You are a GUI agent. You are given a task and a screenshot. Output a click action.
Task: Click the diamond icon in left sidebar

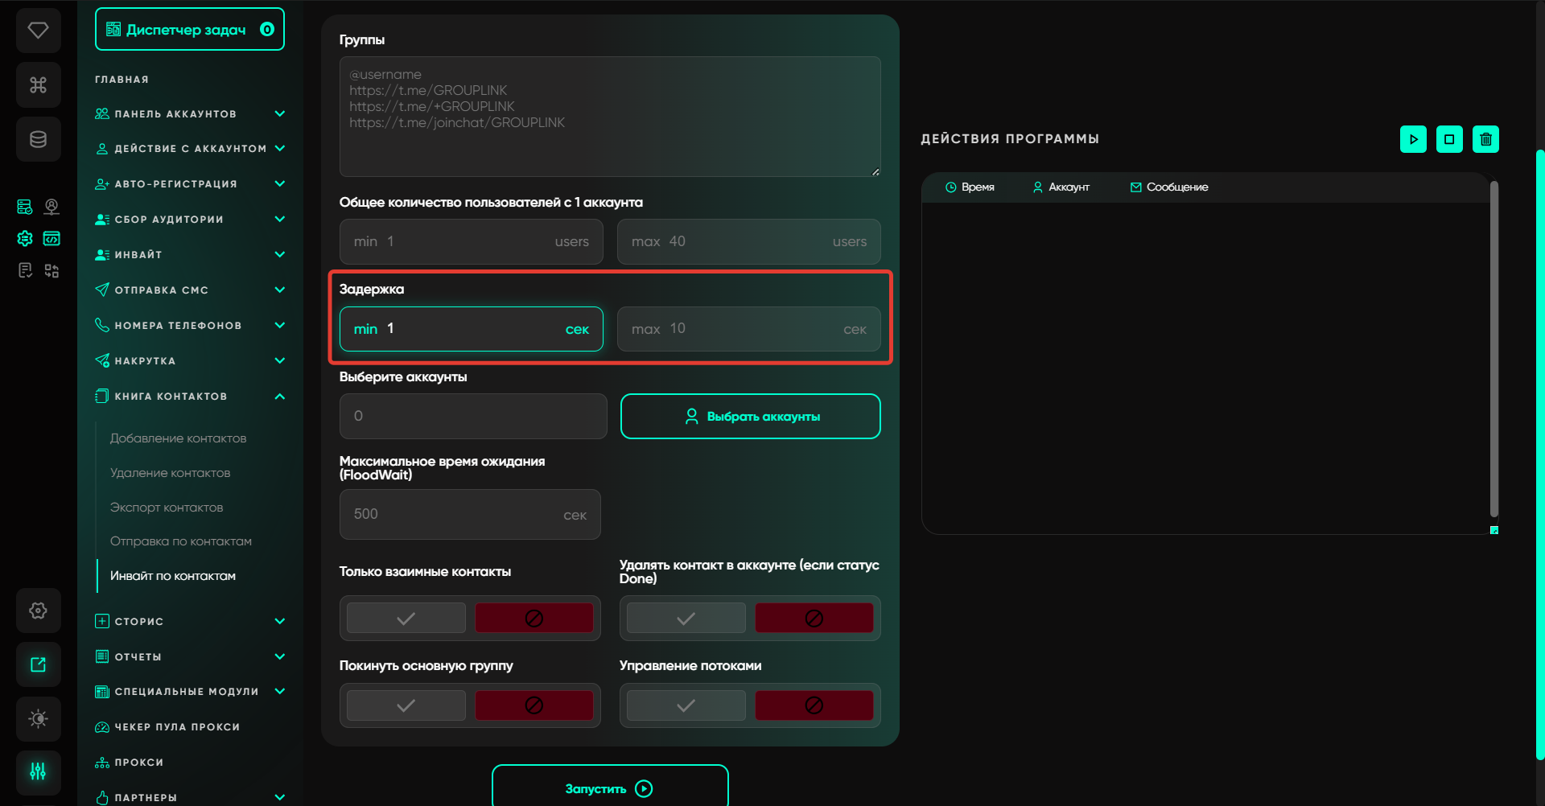(x=38, y=31)
